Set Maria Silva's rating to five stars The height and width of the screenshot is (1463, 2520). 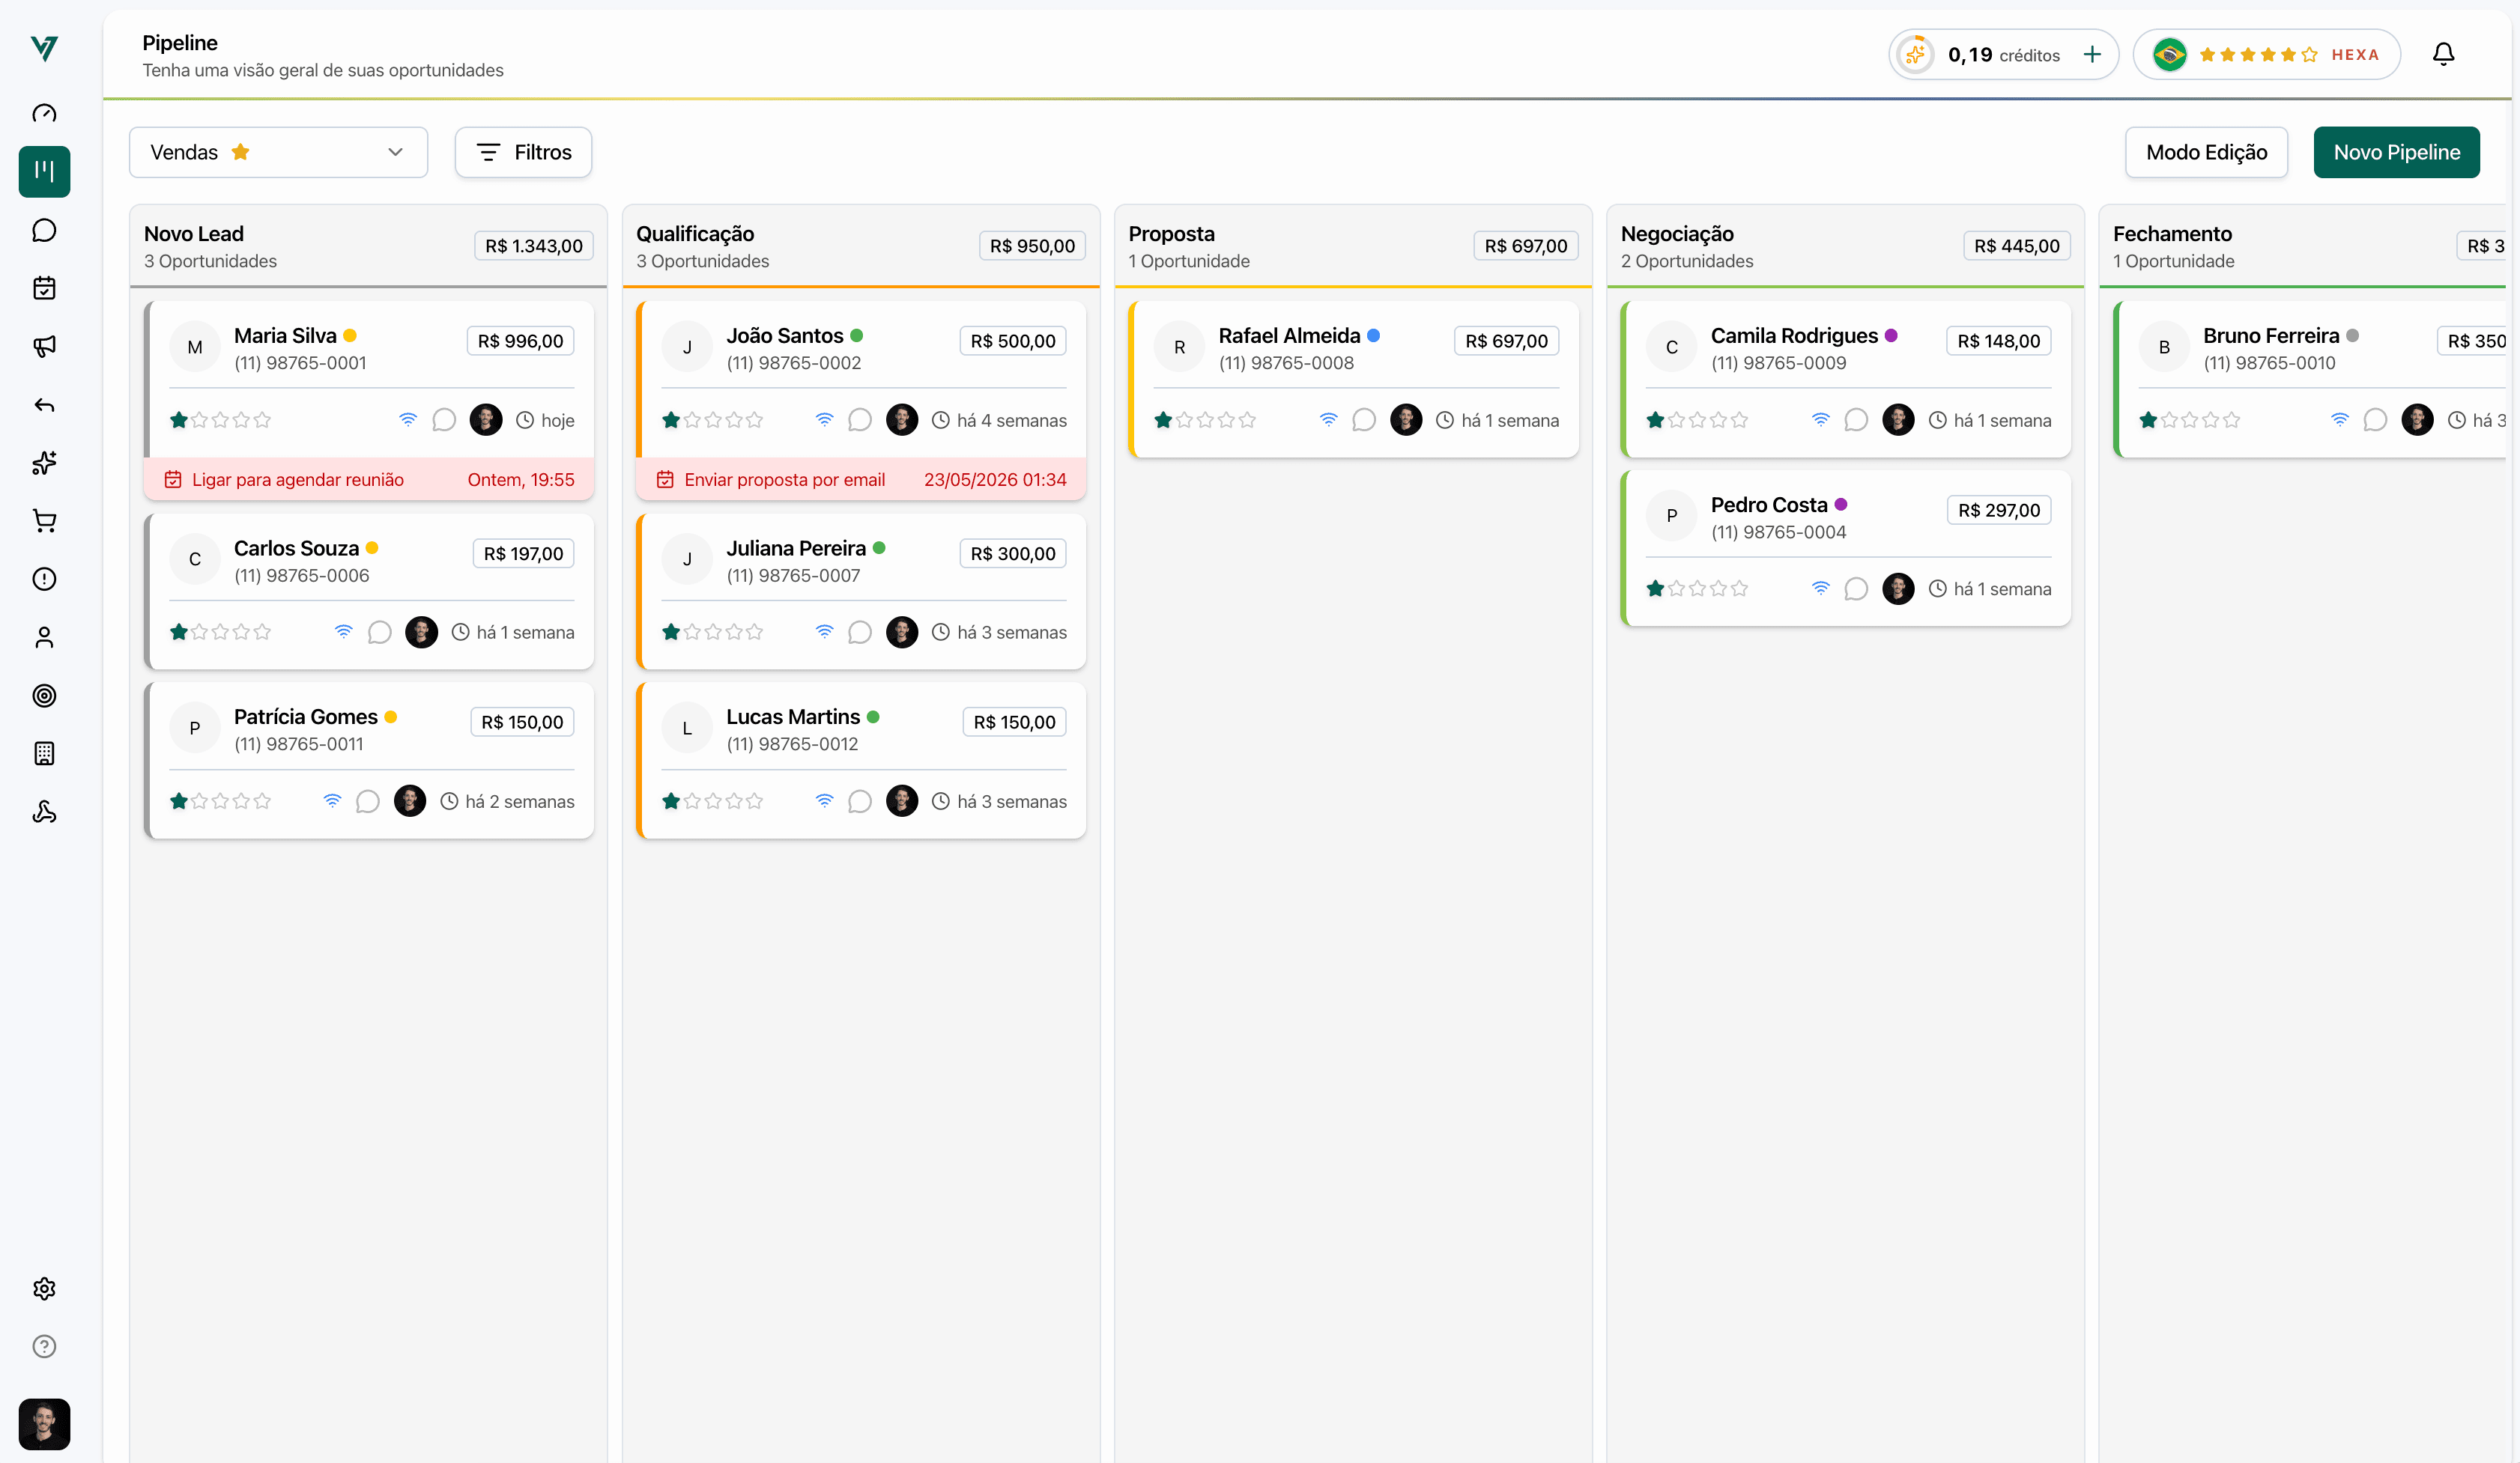[x=262, y=420]
